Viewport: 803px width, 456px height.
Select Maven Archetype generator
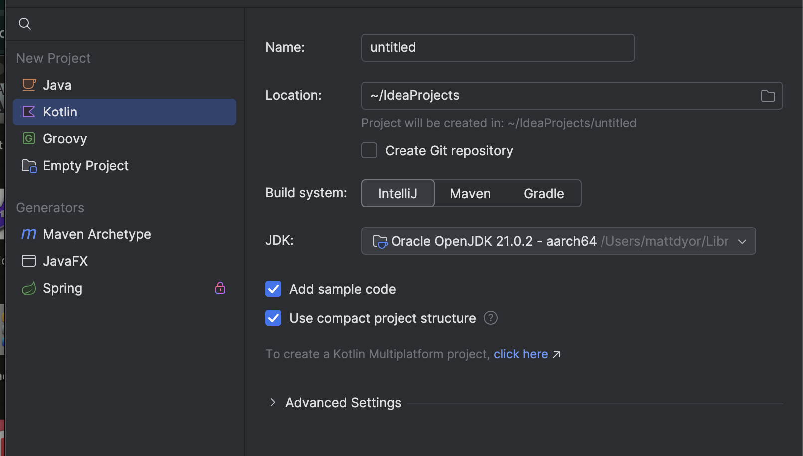pos(125,234)
